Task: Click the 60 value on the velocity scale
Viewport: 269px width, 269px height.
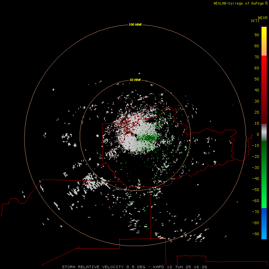Action: [x=257, y=68]
